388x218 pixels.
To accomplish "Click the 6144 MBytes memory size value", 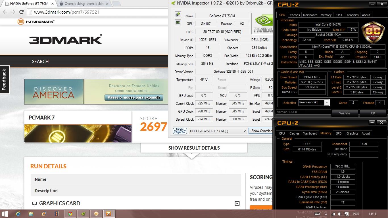I will tap(307, 149).
